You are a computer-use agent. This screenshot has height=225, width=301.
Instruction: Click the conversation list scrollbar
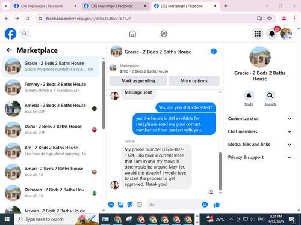(x=104, y=95)
